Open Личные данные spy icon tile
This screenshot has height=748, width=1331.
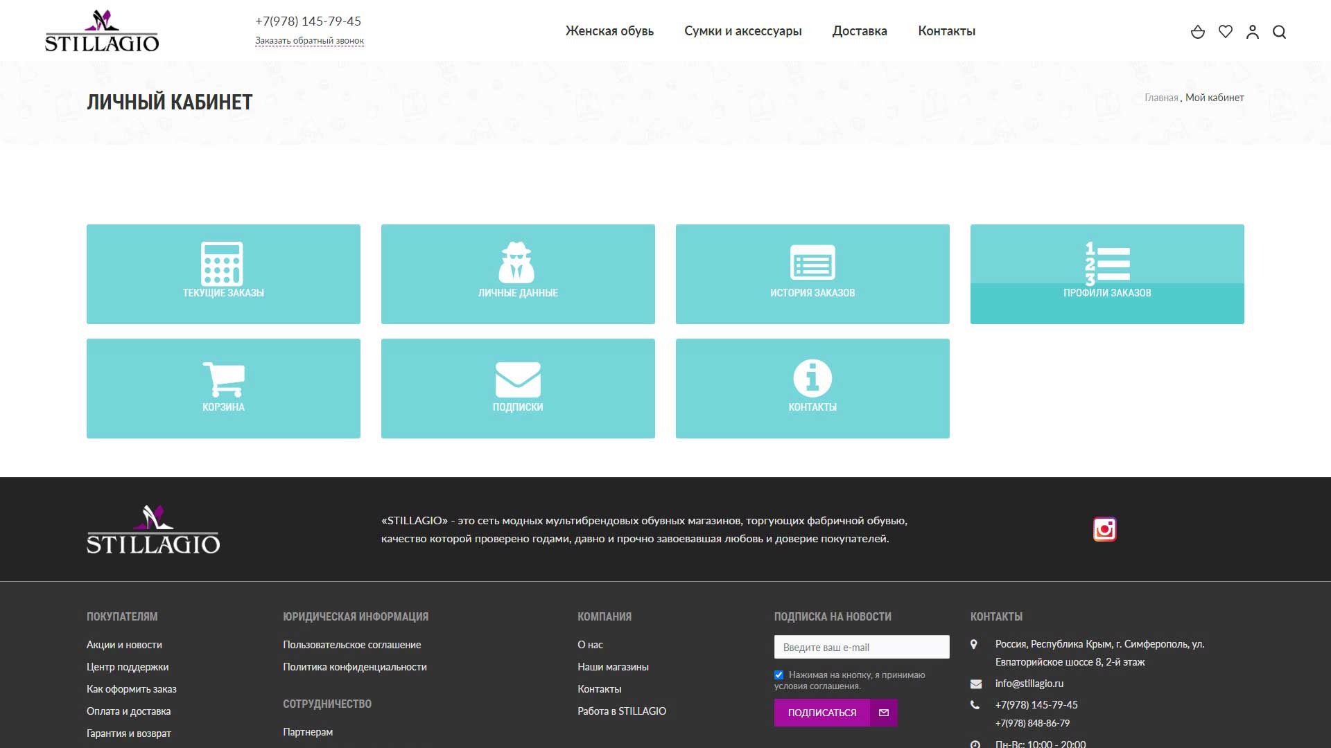(518, 274)
